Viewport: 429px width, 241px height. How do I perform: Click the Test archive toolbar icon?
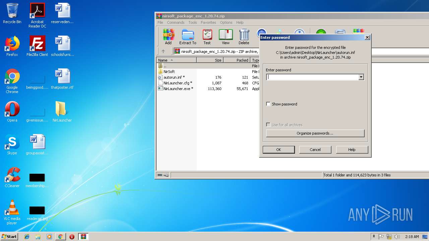[x=207, y=37]
